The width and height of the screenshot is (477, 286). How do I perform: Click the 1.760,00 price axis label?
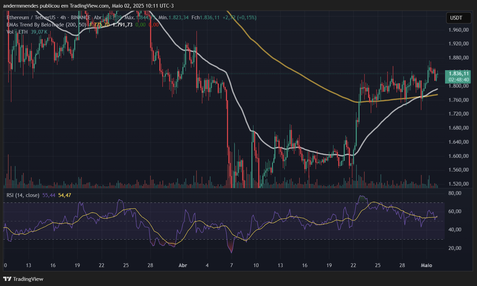pyautogui.click(x=458, y=100)
